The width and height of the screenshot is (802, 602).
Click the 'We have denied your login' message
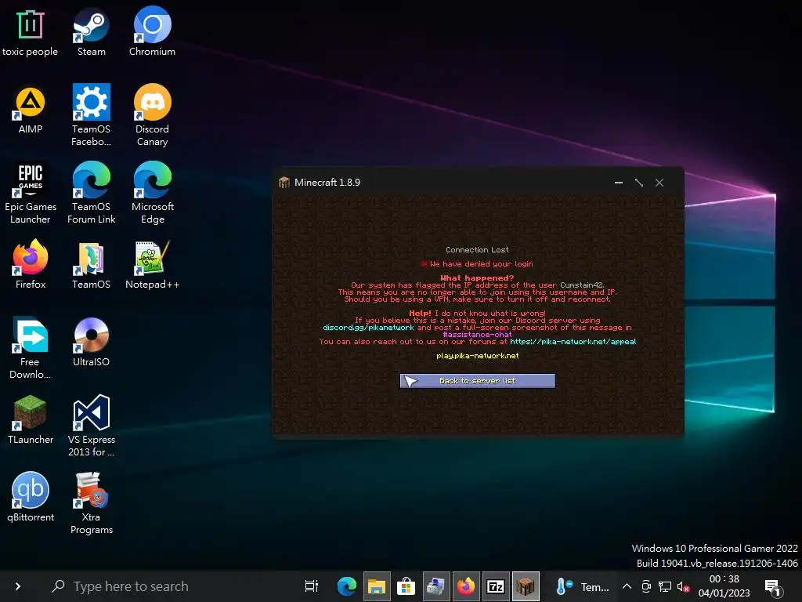[481, 264]
